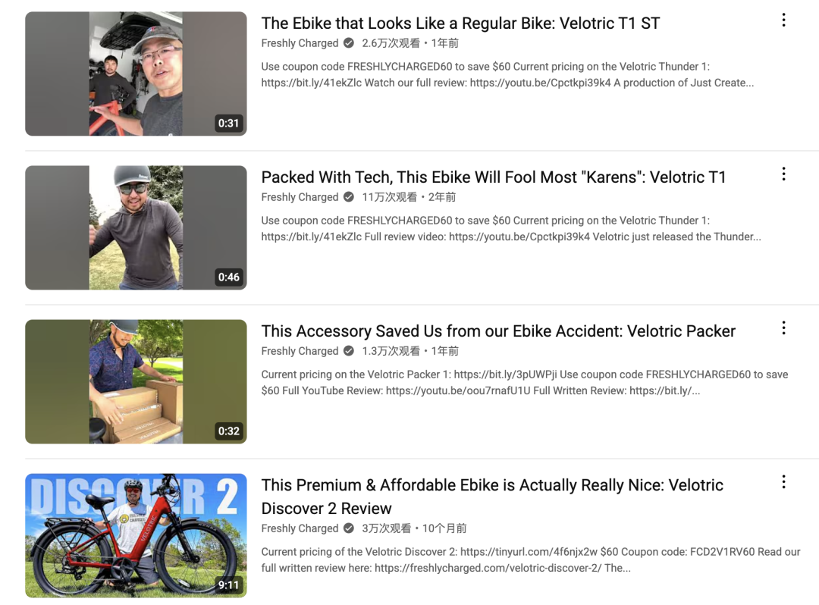Open title "Packed With Tech, This Ebike Will Fool"

pos(493,177)
